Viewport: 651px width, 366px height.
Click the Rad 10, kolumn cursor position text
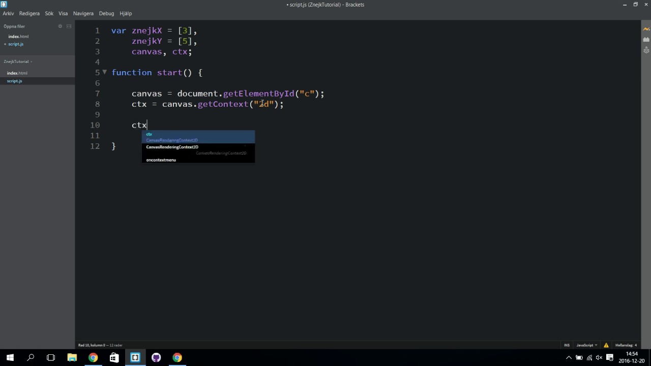(x=92, y=345)
